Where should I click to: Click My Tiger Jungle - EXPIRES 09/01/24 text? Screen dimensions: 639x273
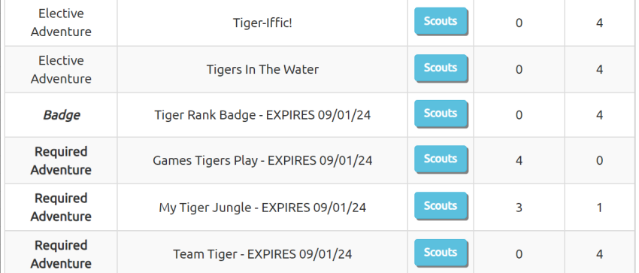(262, 208)
